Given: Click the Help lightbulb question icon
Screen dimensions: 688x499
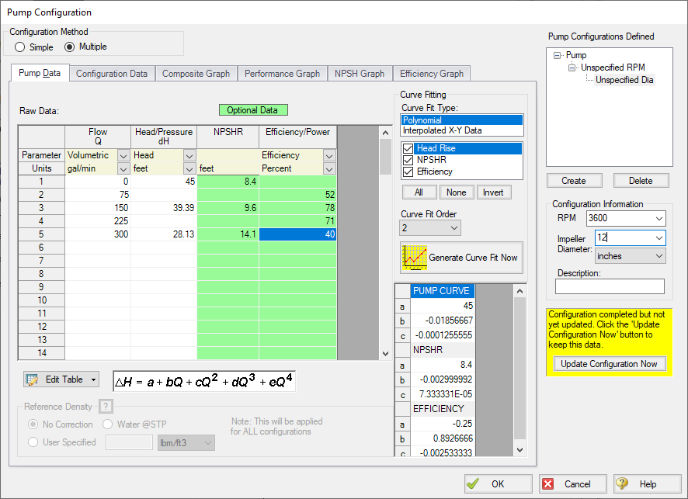Looking at the screenshot, I should point(621,483).
